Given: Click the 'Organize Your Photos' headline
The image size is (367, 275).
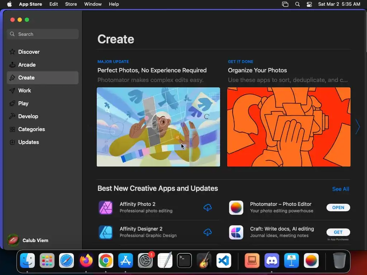Looking at the screenshot, I should tap(257, 71).
